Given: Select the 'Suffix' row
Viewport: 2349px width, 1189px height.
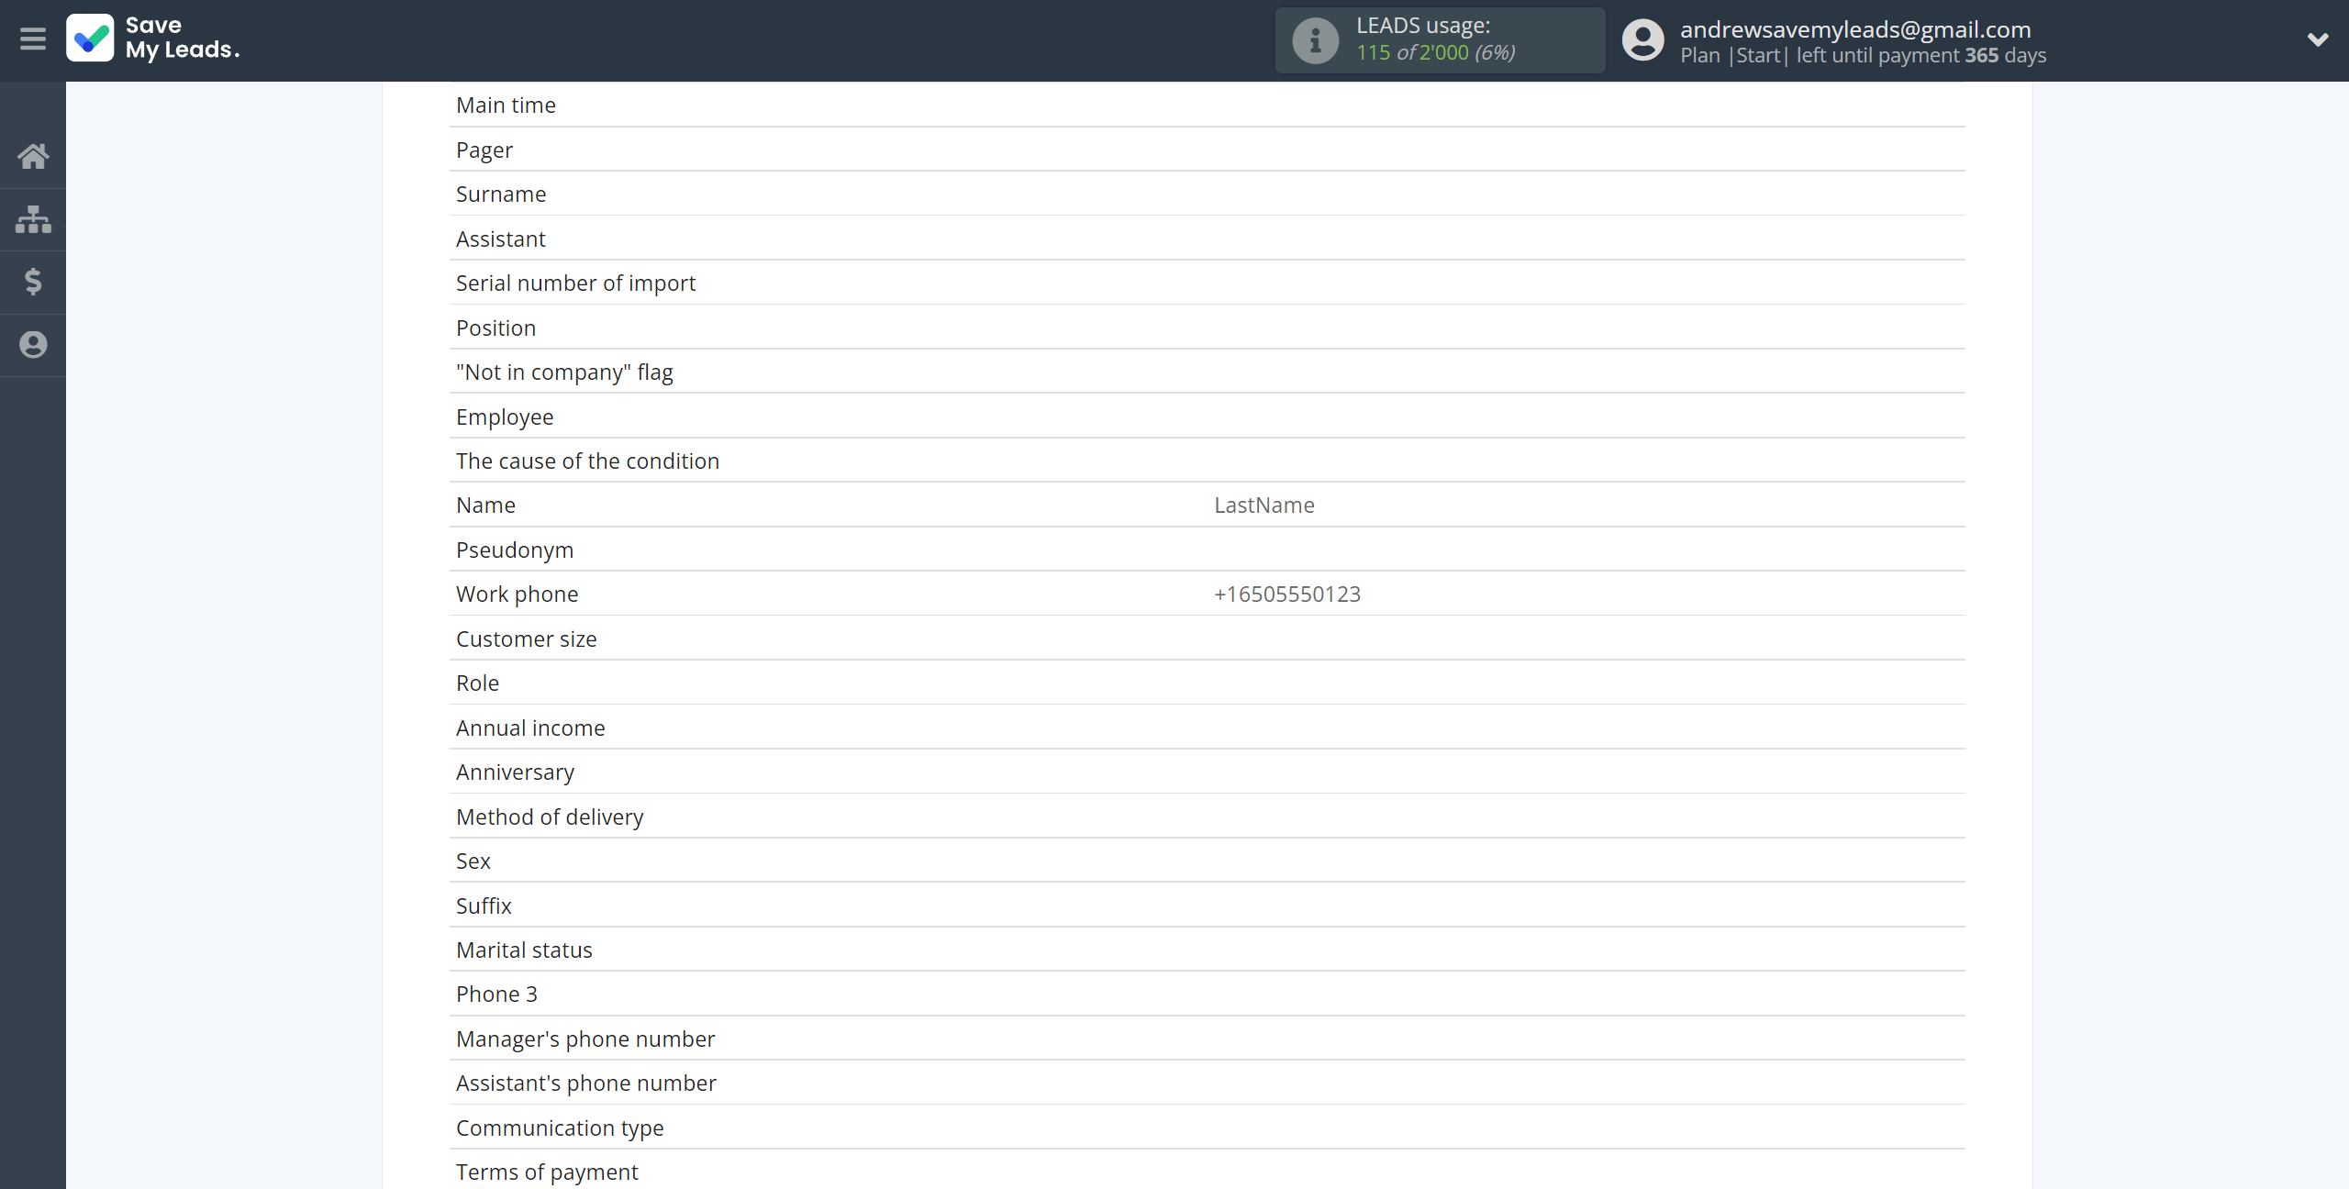Looking at the screenshot, I should pyautogui.click(x=1207, y=906).
